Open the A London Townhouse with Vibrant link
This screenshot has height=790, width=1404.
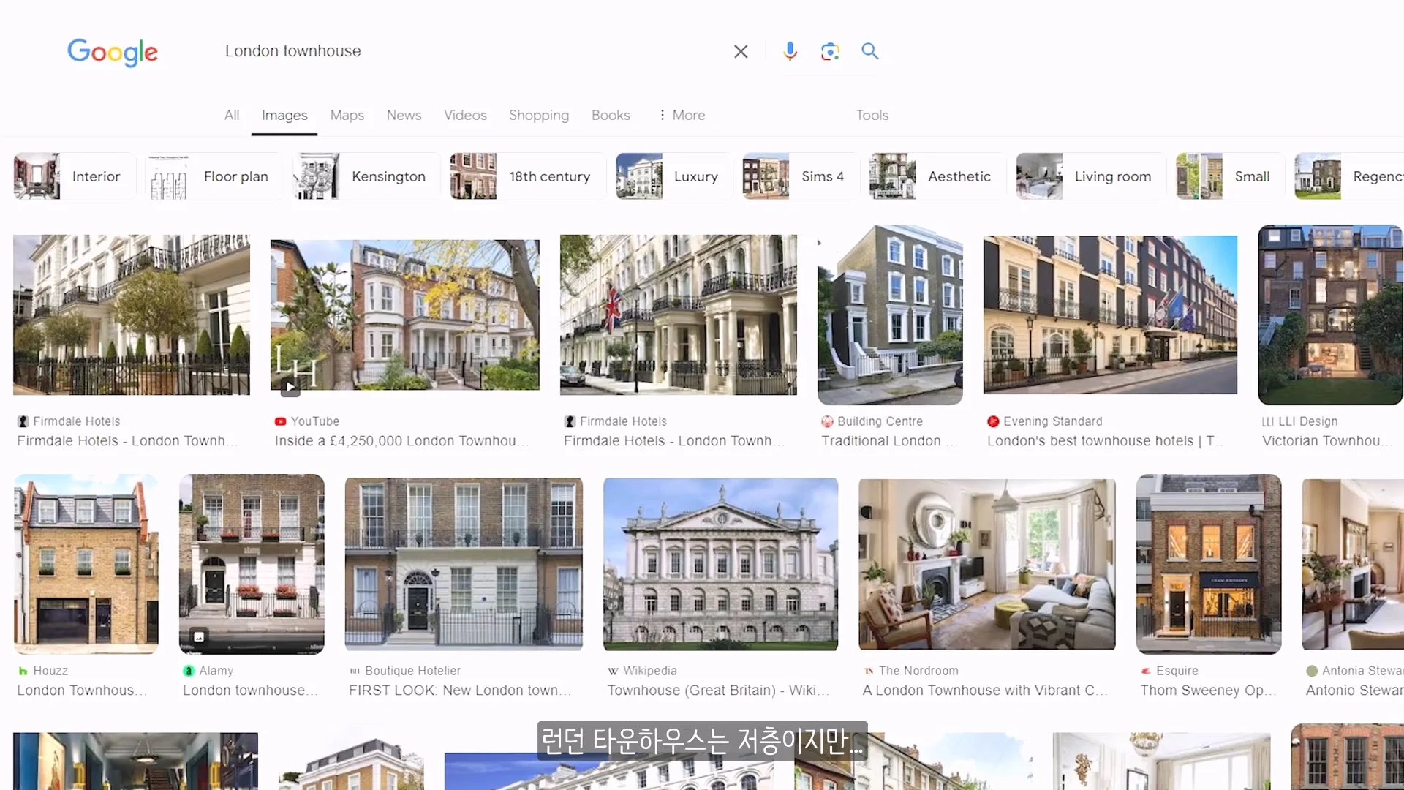pos(985,691)
